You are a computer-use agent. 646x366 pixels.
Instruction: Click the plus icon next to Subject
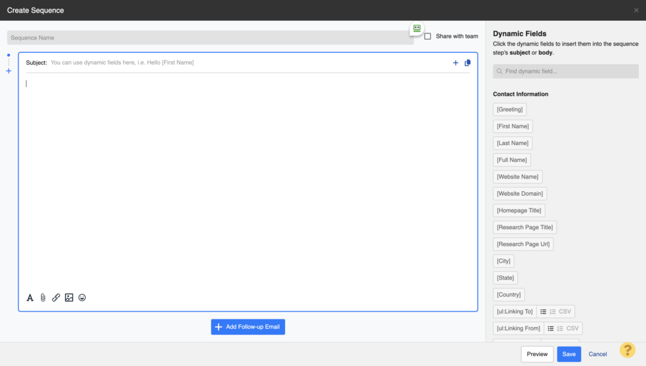(x=455, y=62)
